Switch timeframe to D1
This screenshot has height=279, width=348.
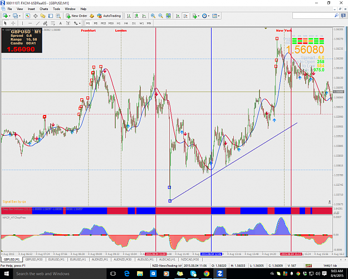(134, 23)
